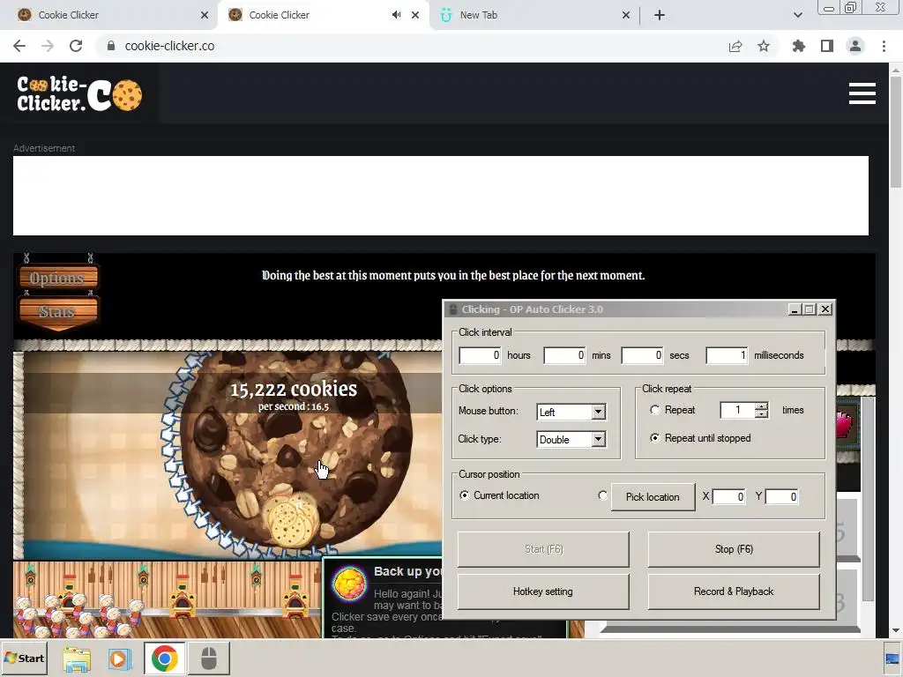This screenshot has width=903, height=677.
Task: Click the Chrome taskbar icon
Action: click(164, 658)
